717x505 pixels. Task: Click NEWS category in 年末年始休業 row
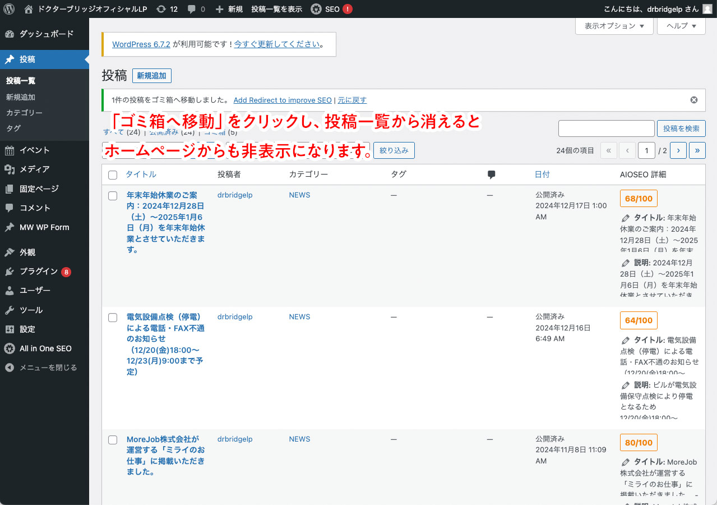299,195
